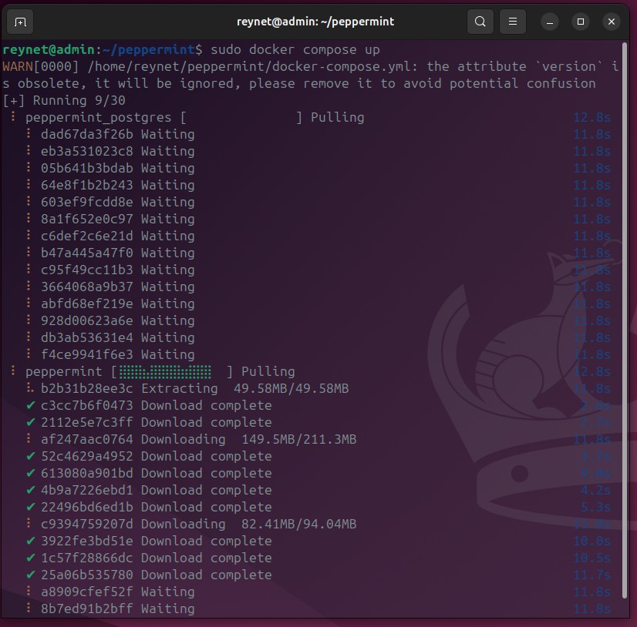Open the terminal search tool

tap(480, 22)
